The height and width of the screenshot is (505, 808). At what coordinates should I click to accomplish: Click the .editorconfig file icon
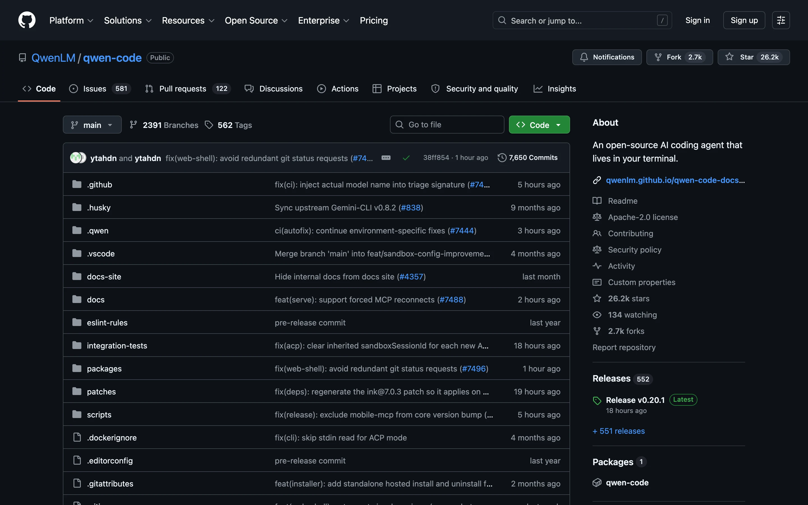pos(77,460)
